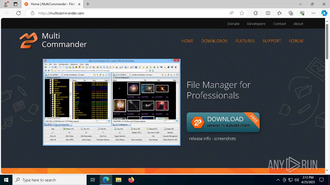Screen dimensions: 330x185
Task: Open Read Aloud icon in address bar
Action: (232, 13)
